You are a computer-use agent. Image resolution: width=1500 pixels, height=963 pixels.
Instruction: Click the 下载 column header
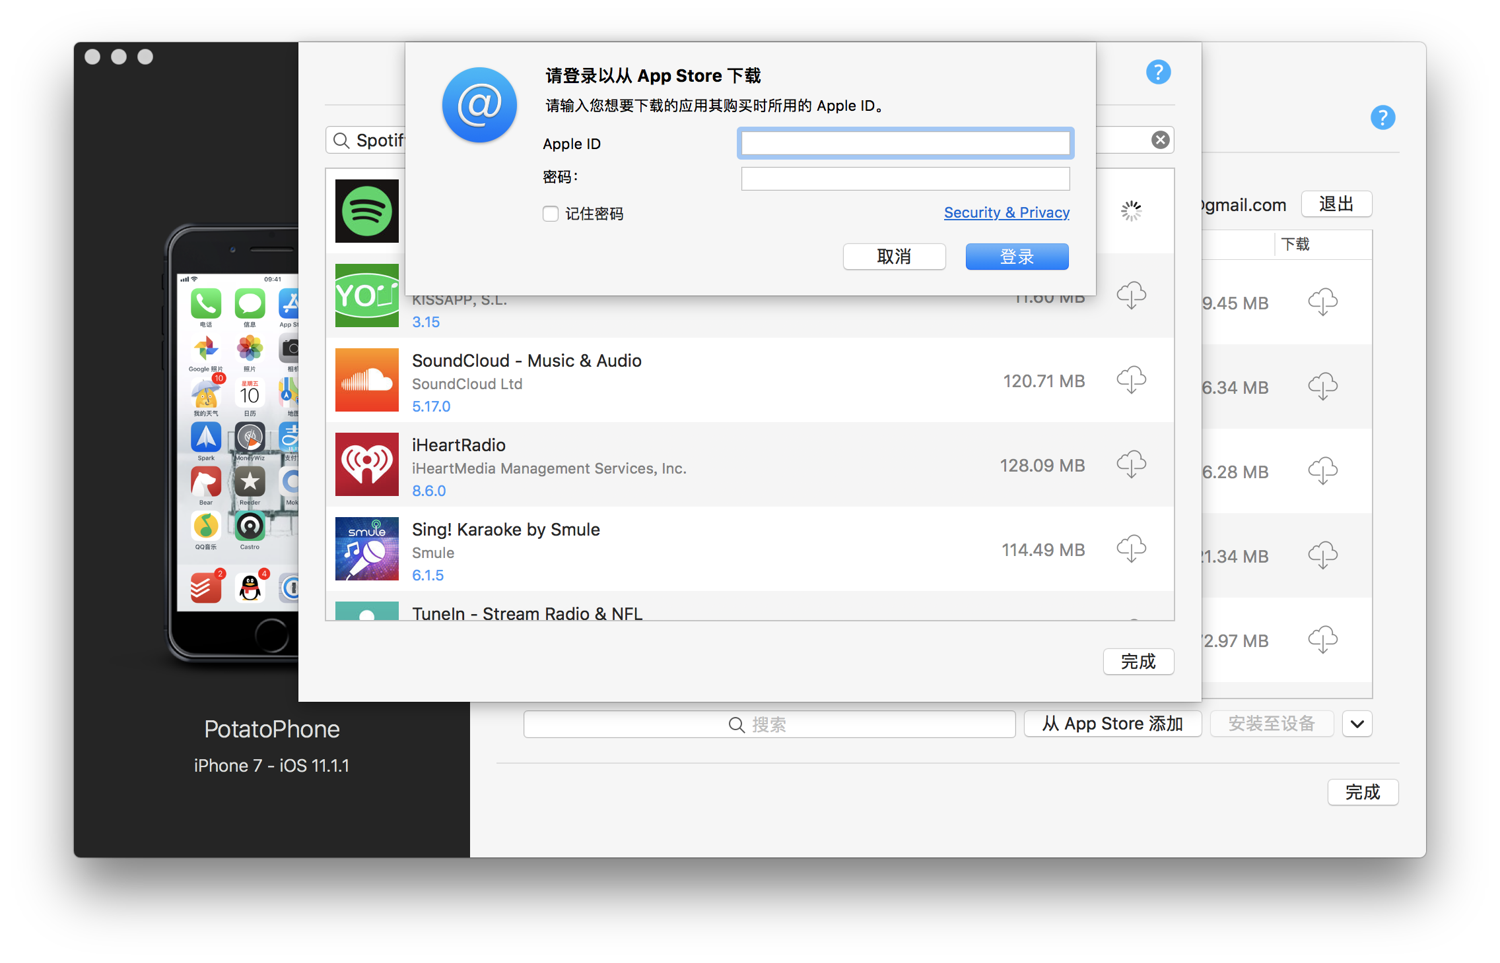point(1295,245)
